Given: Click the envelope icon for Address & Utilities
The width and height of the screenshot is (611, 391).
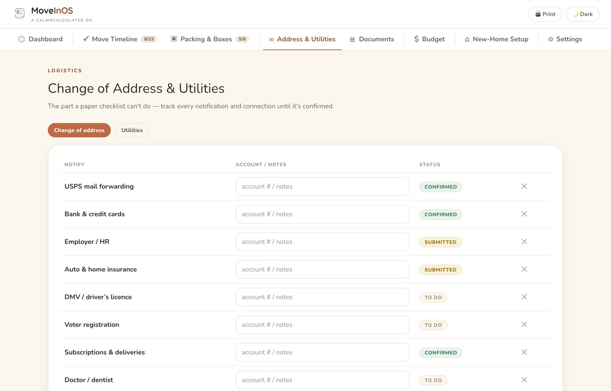Looking at the screenshot, I should (x=271, y=39).
